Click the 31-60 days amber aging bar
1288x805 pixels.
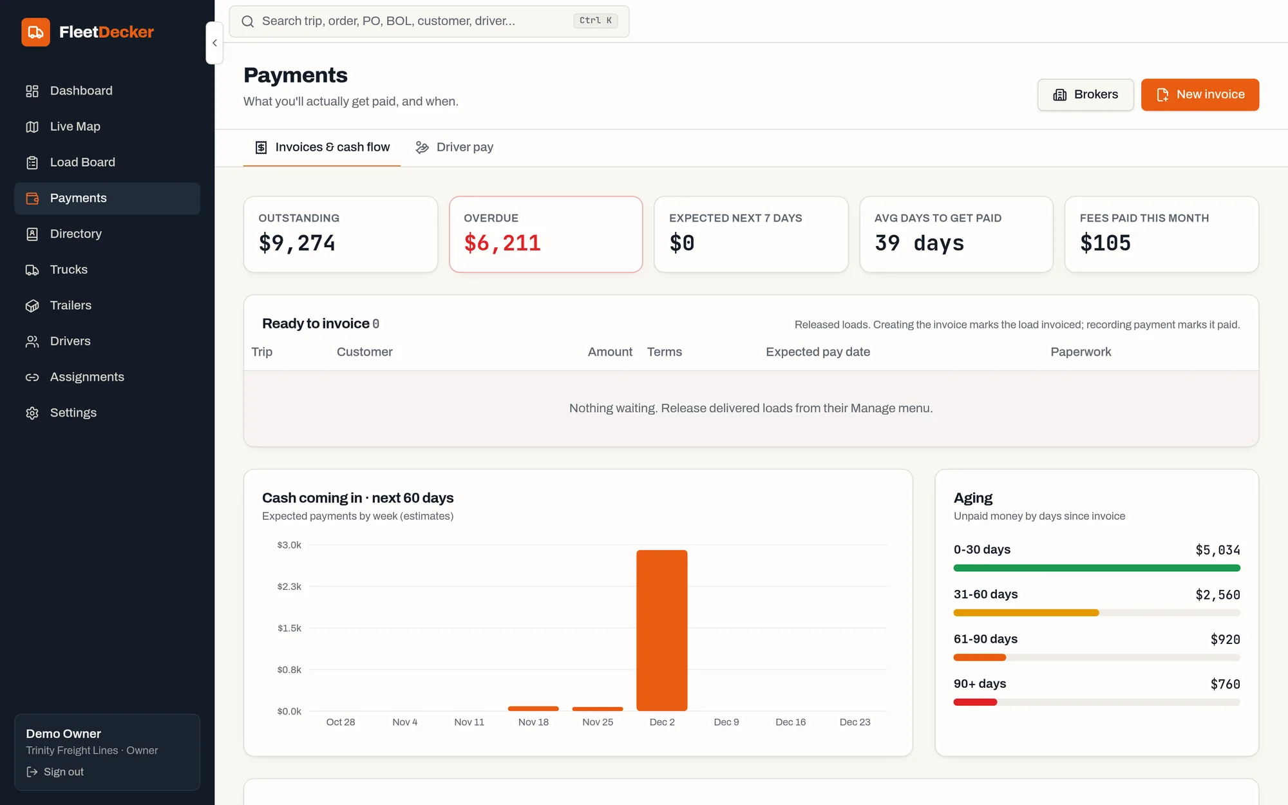point(1026,613)
